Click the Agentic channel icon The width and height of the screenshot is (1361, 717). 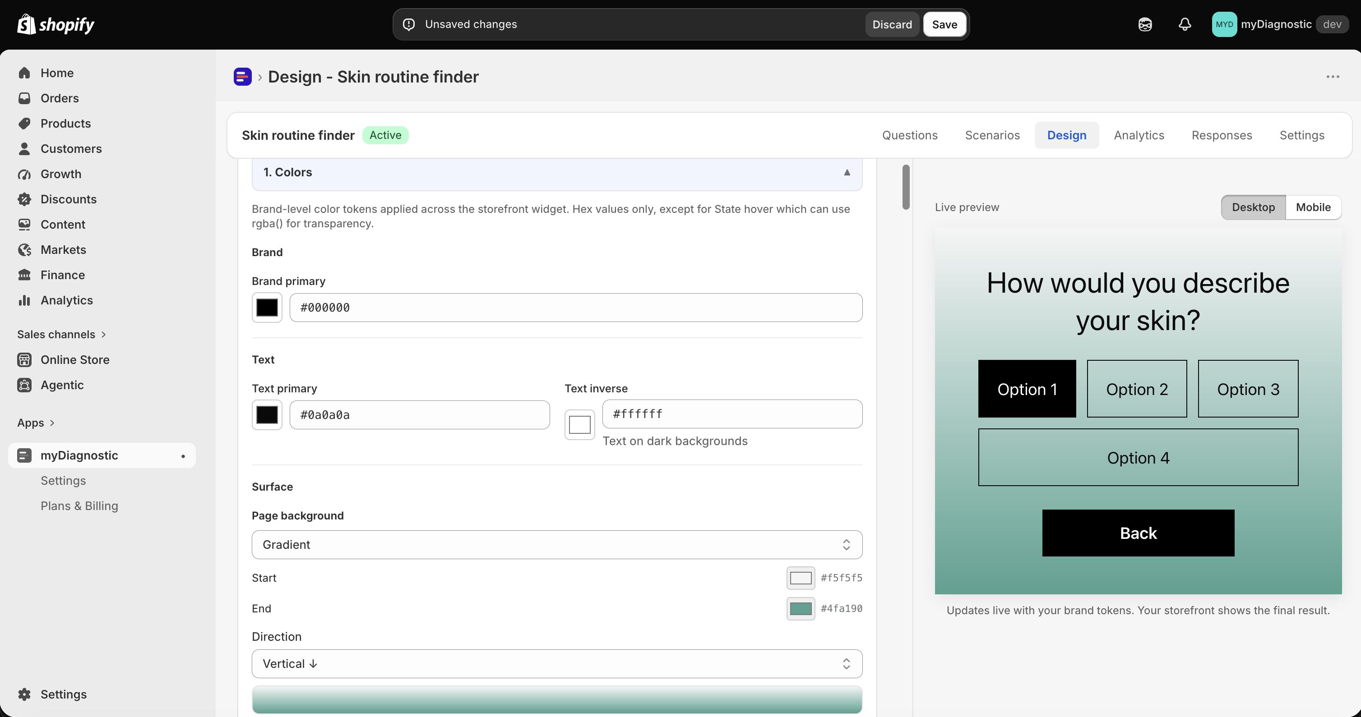click(x=24, y=385)
